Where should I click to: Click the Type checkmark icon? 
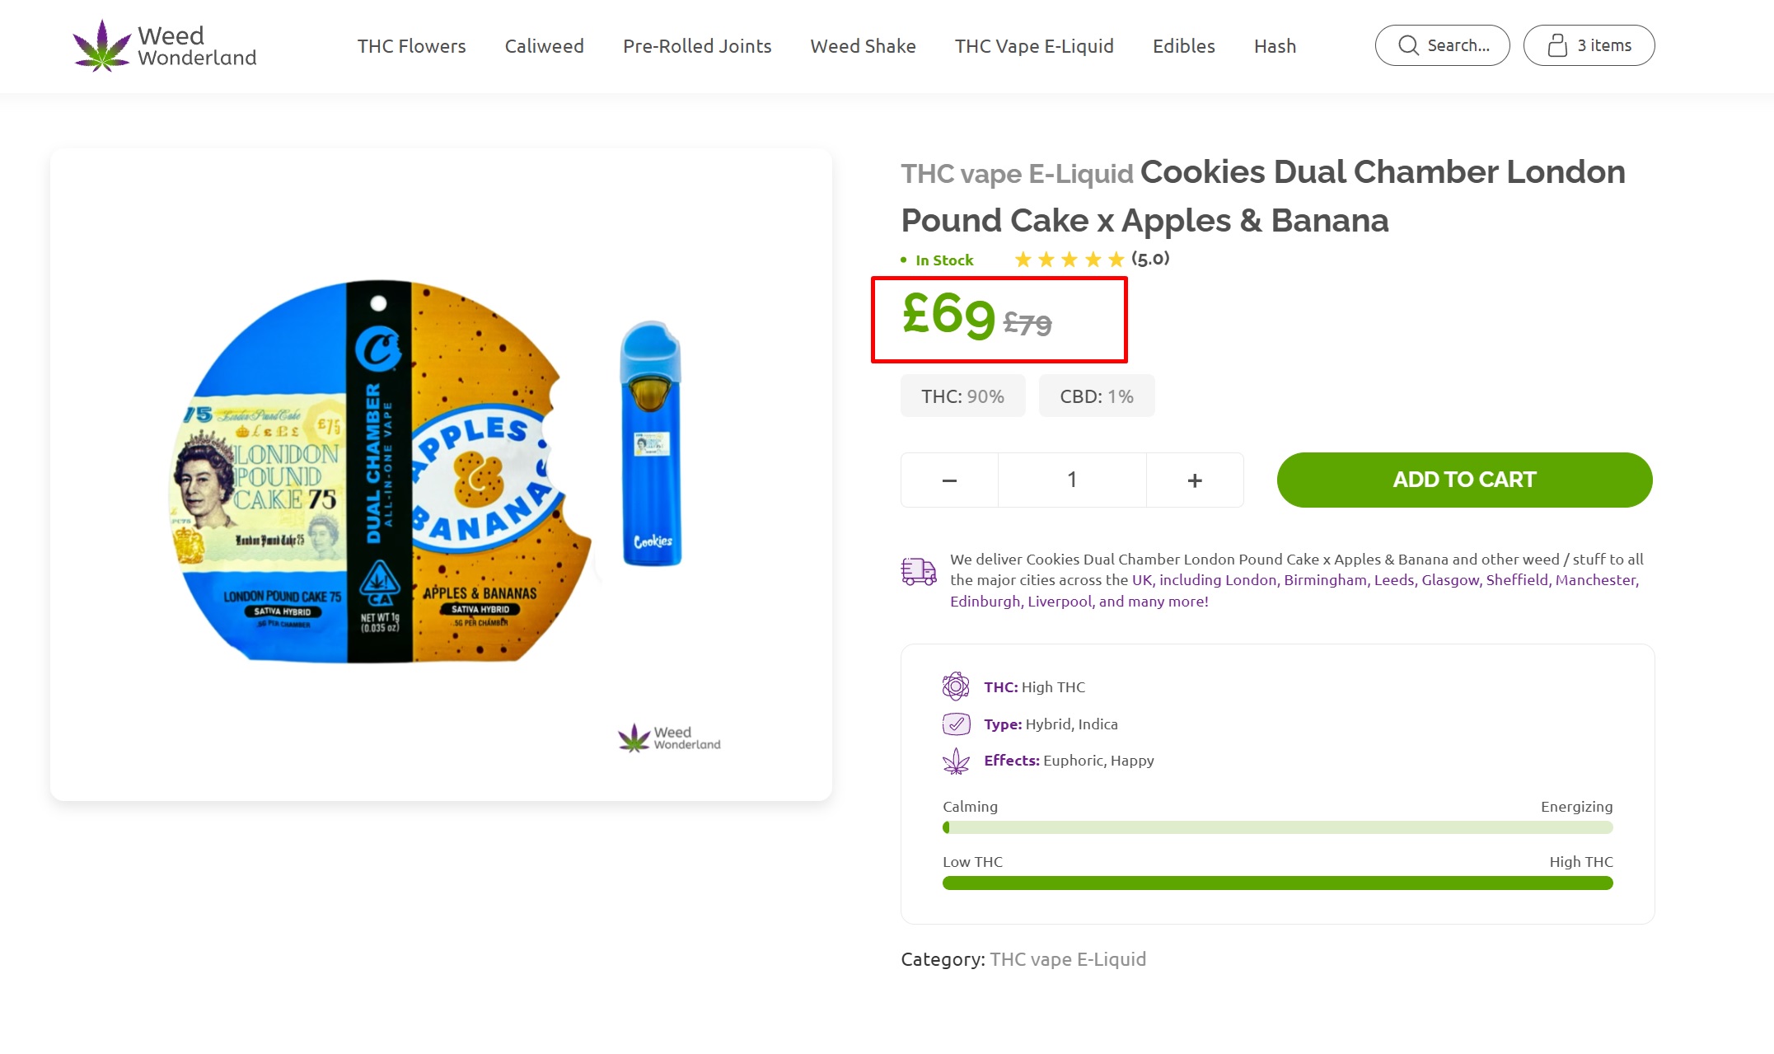[x=956, y=724]
